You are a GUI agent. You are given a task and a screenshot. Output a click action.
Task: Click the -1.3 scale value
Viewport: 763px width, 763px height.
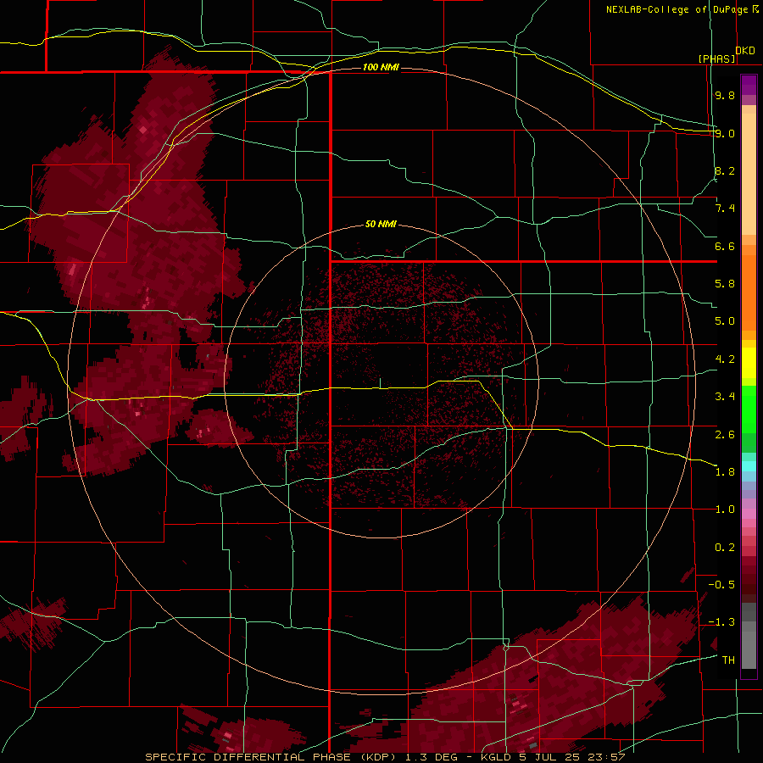(721, 622)
